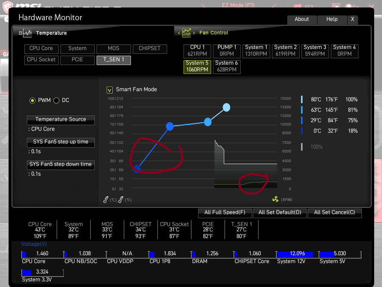Select the CHIPSET temperature button
Viewport: 382px width, 287px height.
[x=150, y=49]
